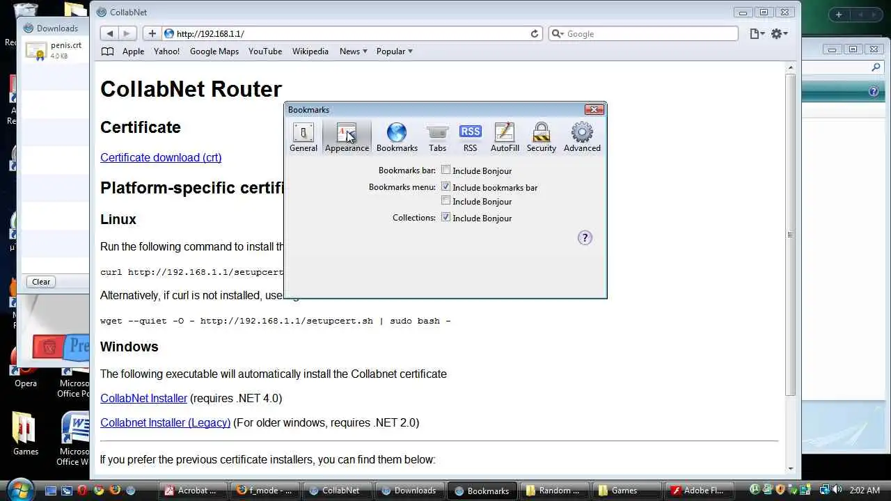Screen dimensions: 891x501
Task: Reload the page with the refresh icon
Action: point(535,33)
